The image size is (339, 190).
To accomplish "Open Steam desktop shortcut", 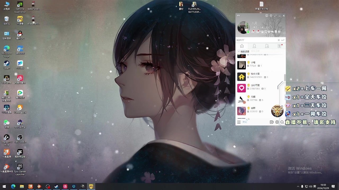I will pos(7,65).
